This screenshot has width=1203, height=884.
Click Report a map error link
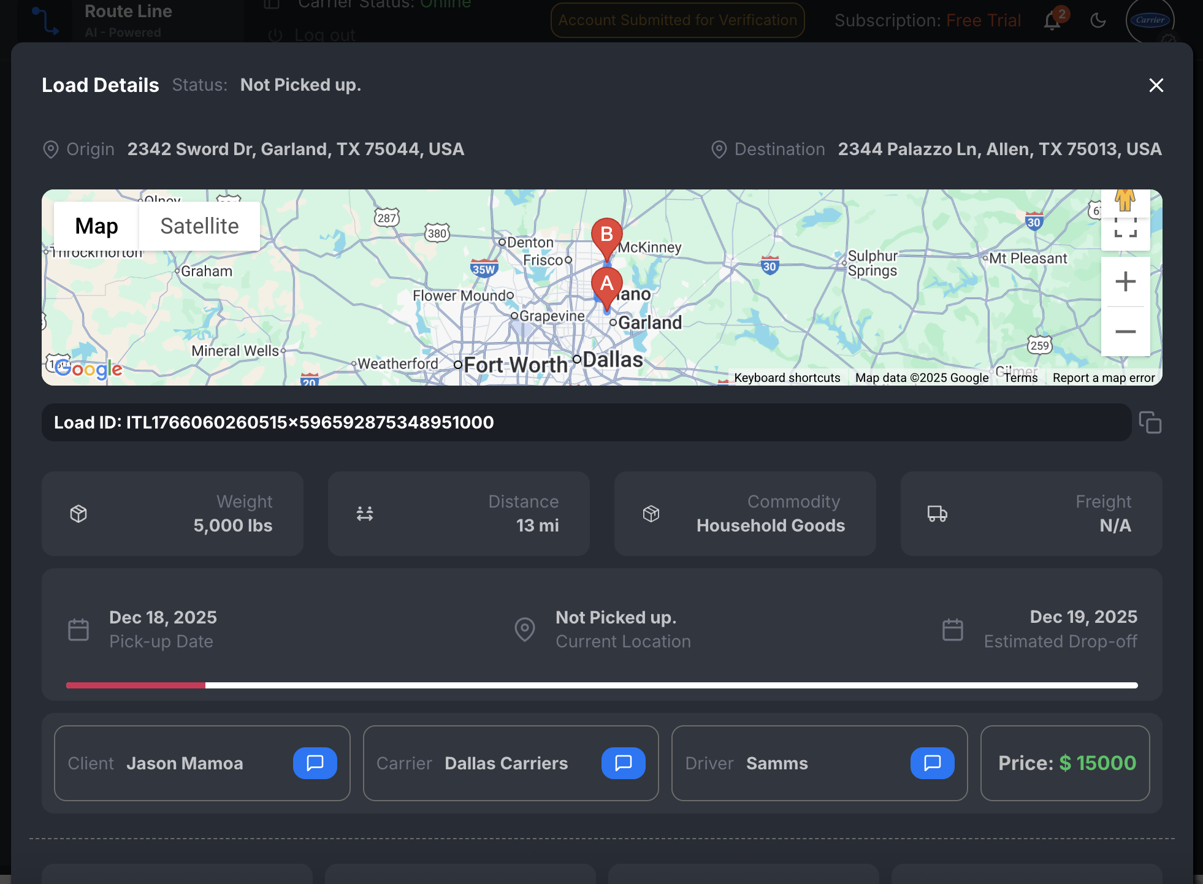[1103, 378]
